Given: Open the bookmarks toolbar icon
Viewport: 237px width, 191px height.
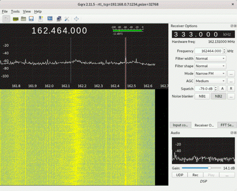Looking at the screenshot, I should tap(40, 19).
